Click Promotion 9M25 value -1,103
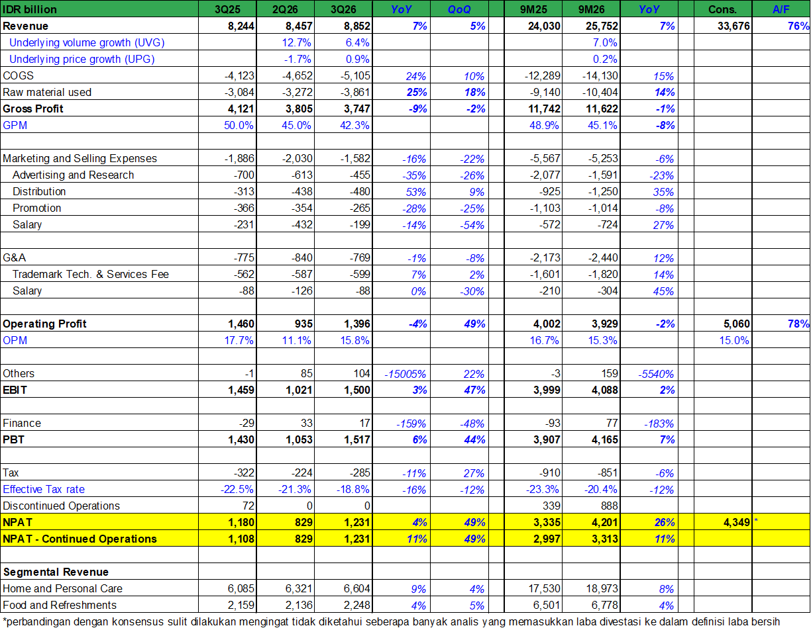Image resolution: width=811 pixels, height=630 pixels. 545,208
